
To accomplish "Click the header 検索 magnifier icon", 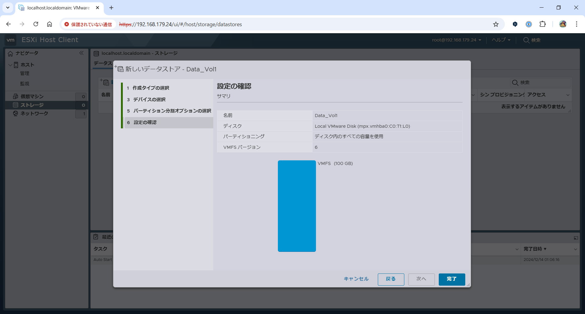I will pos(526,40).
